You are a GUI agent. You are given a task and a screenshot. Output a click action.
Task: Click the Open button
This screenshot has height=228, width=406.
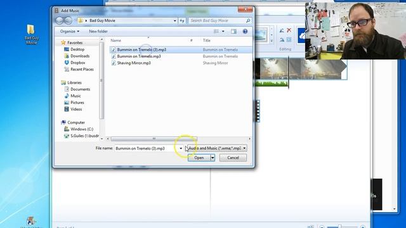coord(199,158)
